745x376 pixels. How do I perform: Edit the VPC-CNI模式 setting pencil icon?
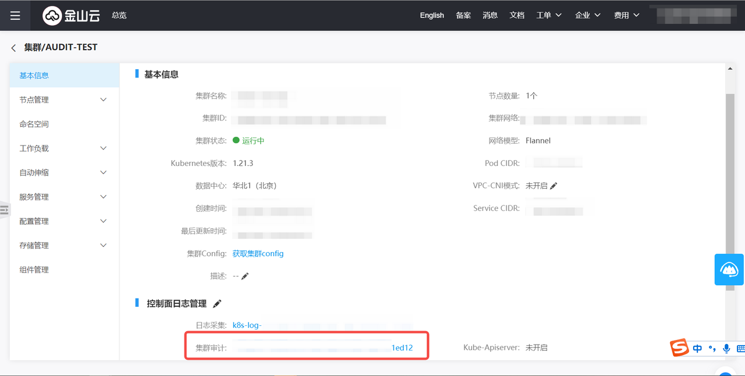click(x=554, y=186)
